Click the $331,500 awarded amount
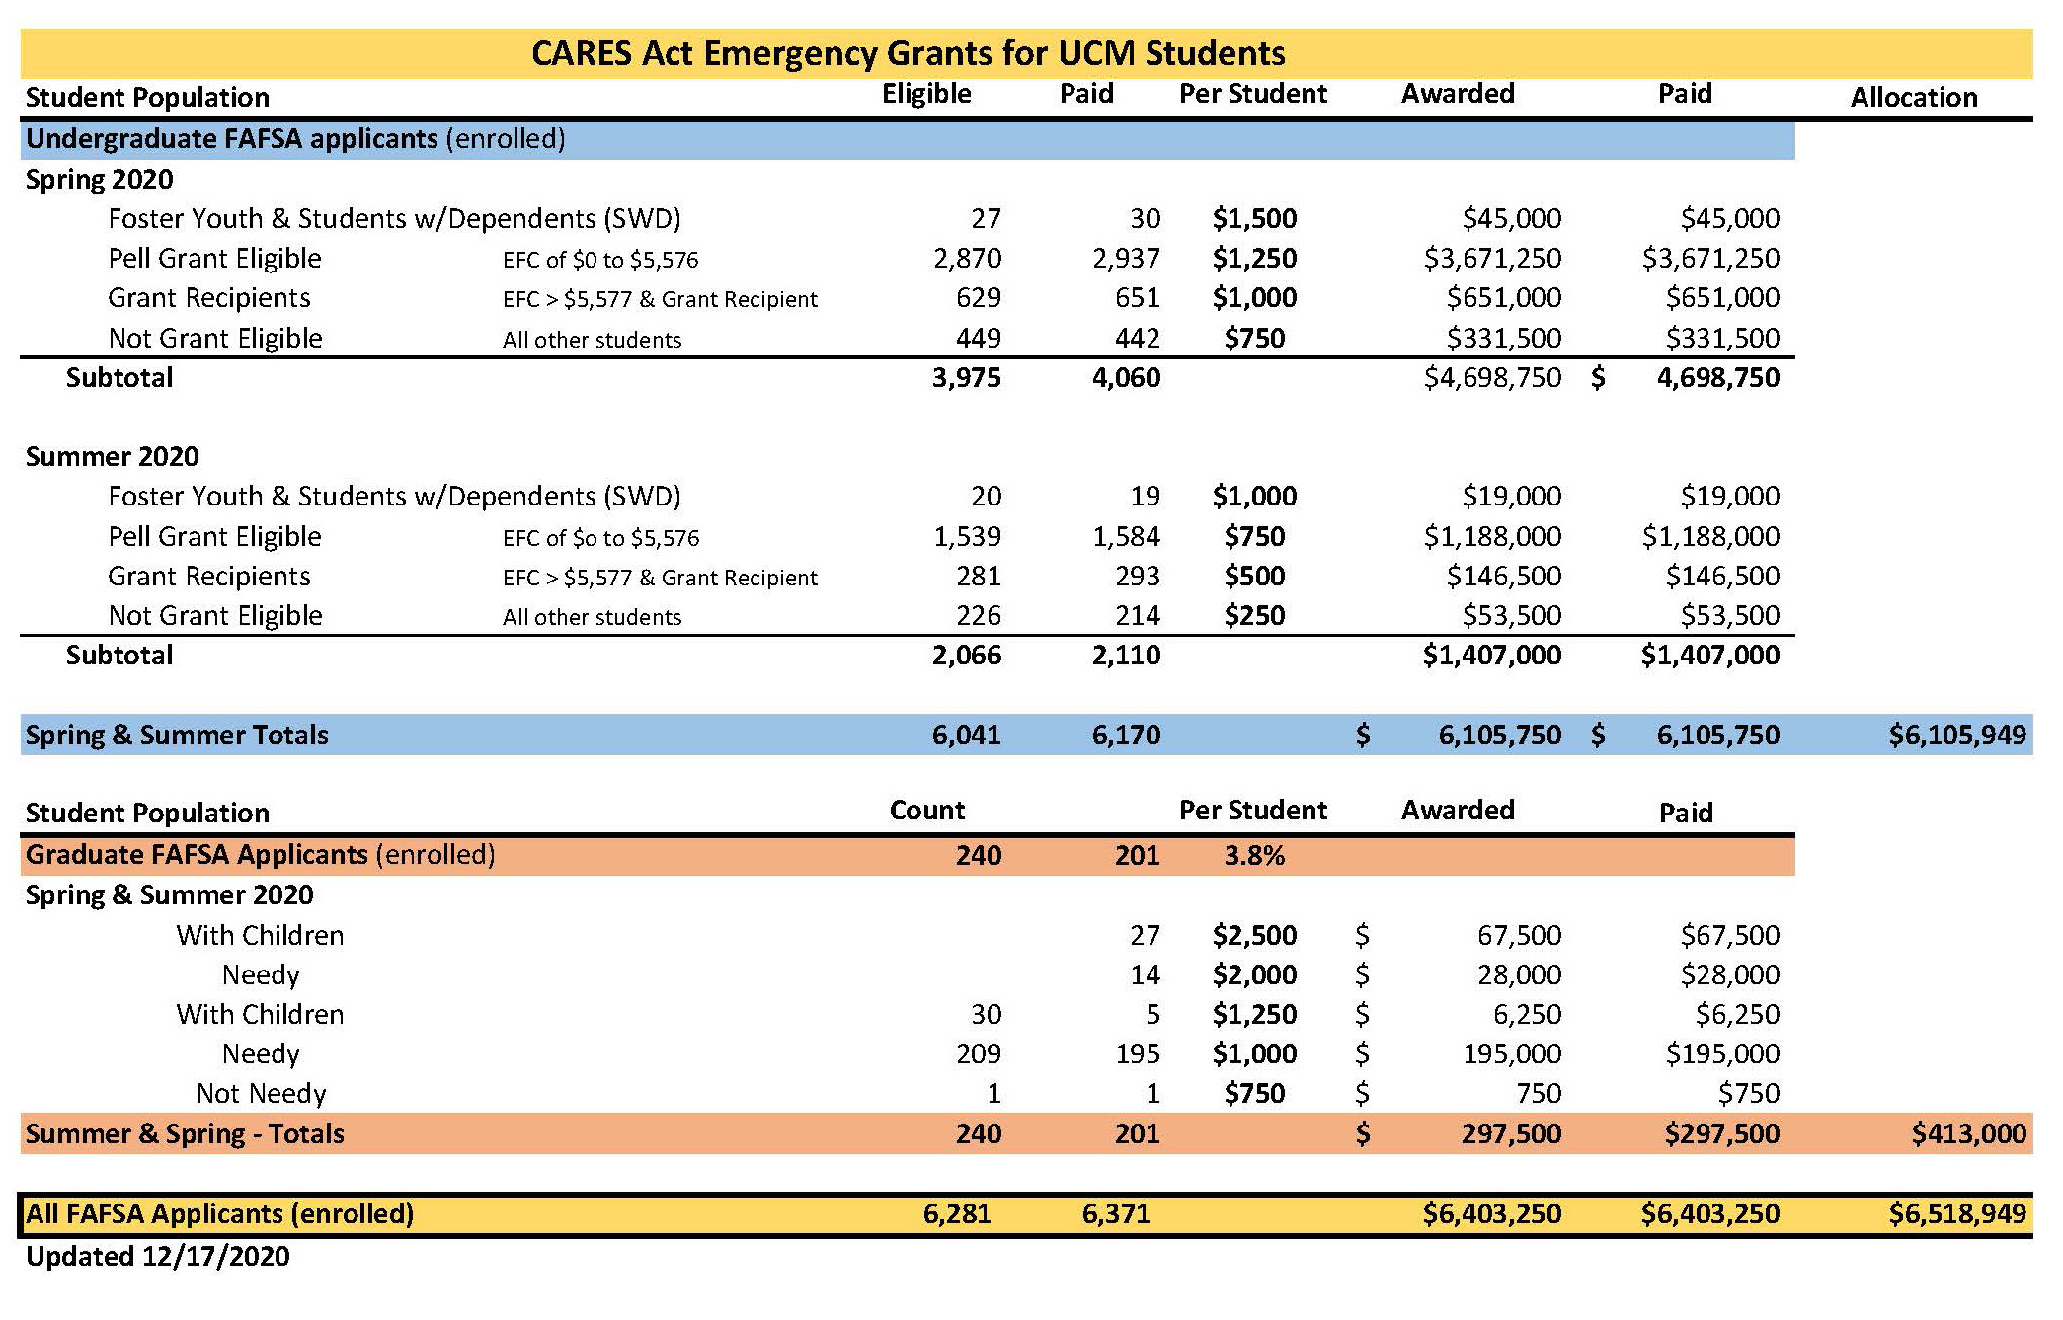 click(x=1504, y=339)
